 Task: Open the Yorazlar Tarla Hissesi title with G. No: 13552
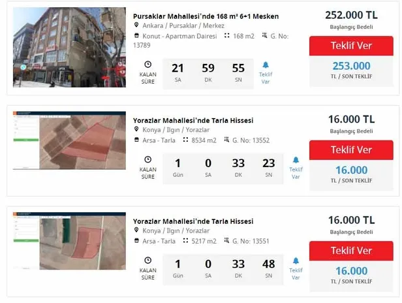pyautogui.click(x=193, y=120)
